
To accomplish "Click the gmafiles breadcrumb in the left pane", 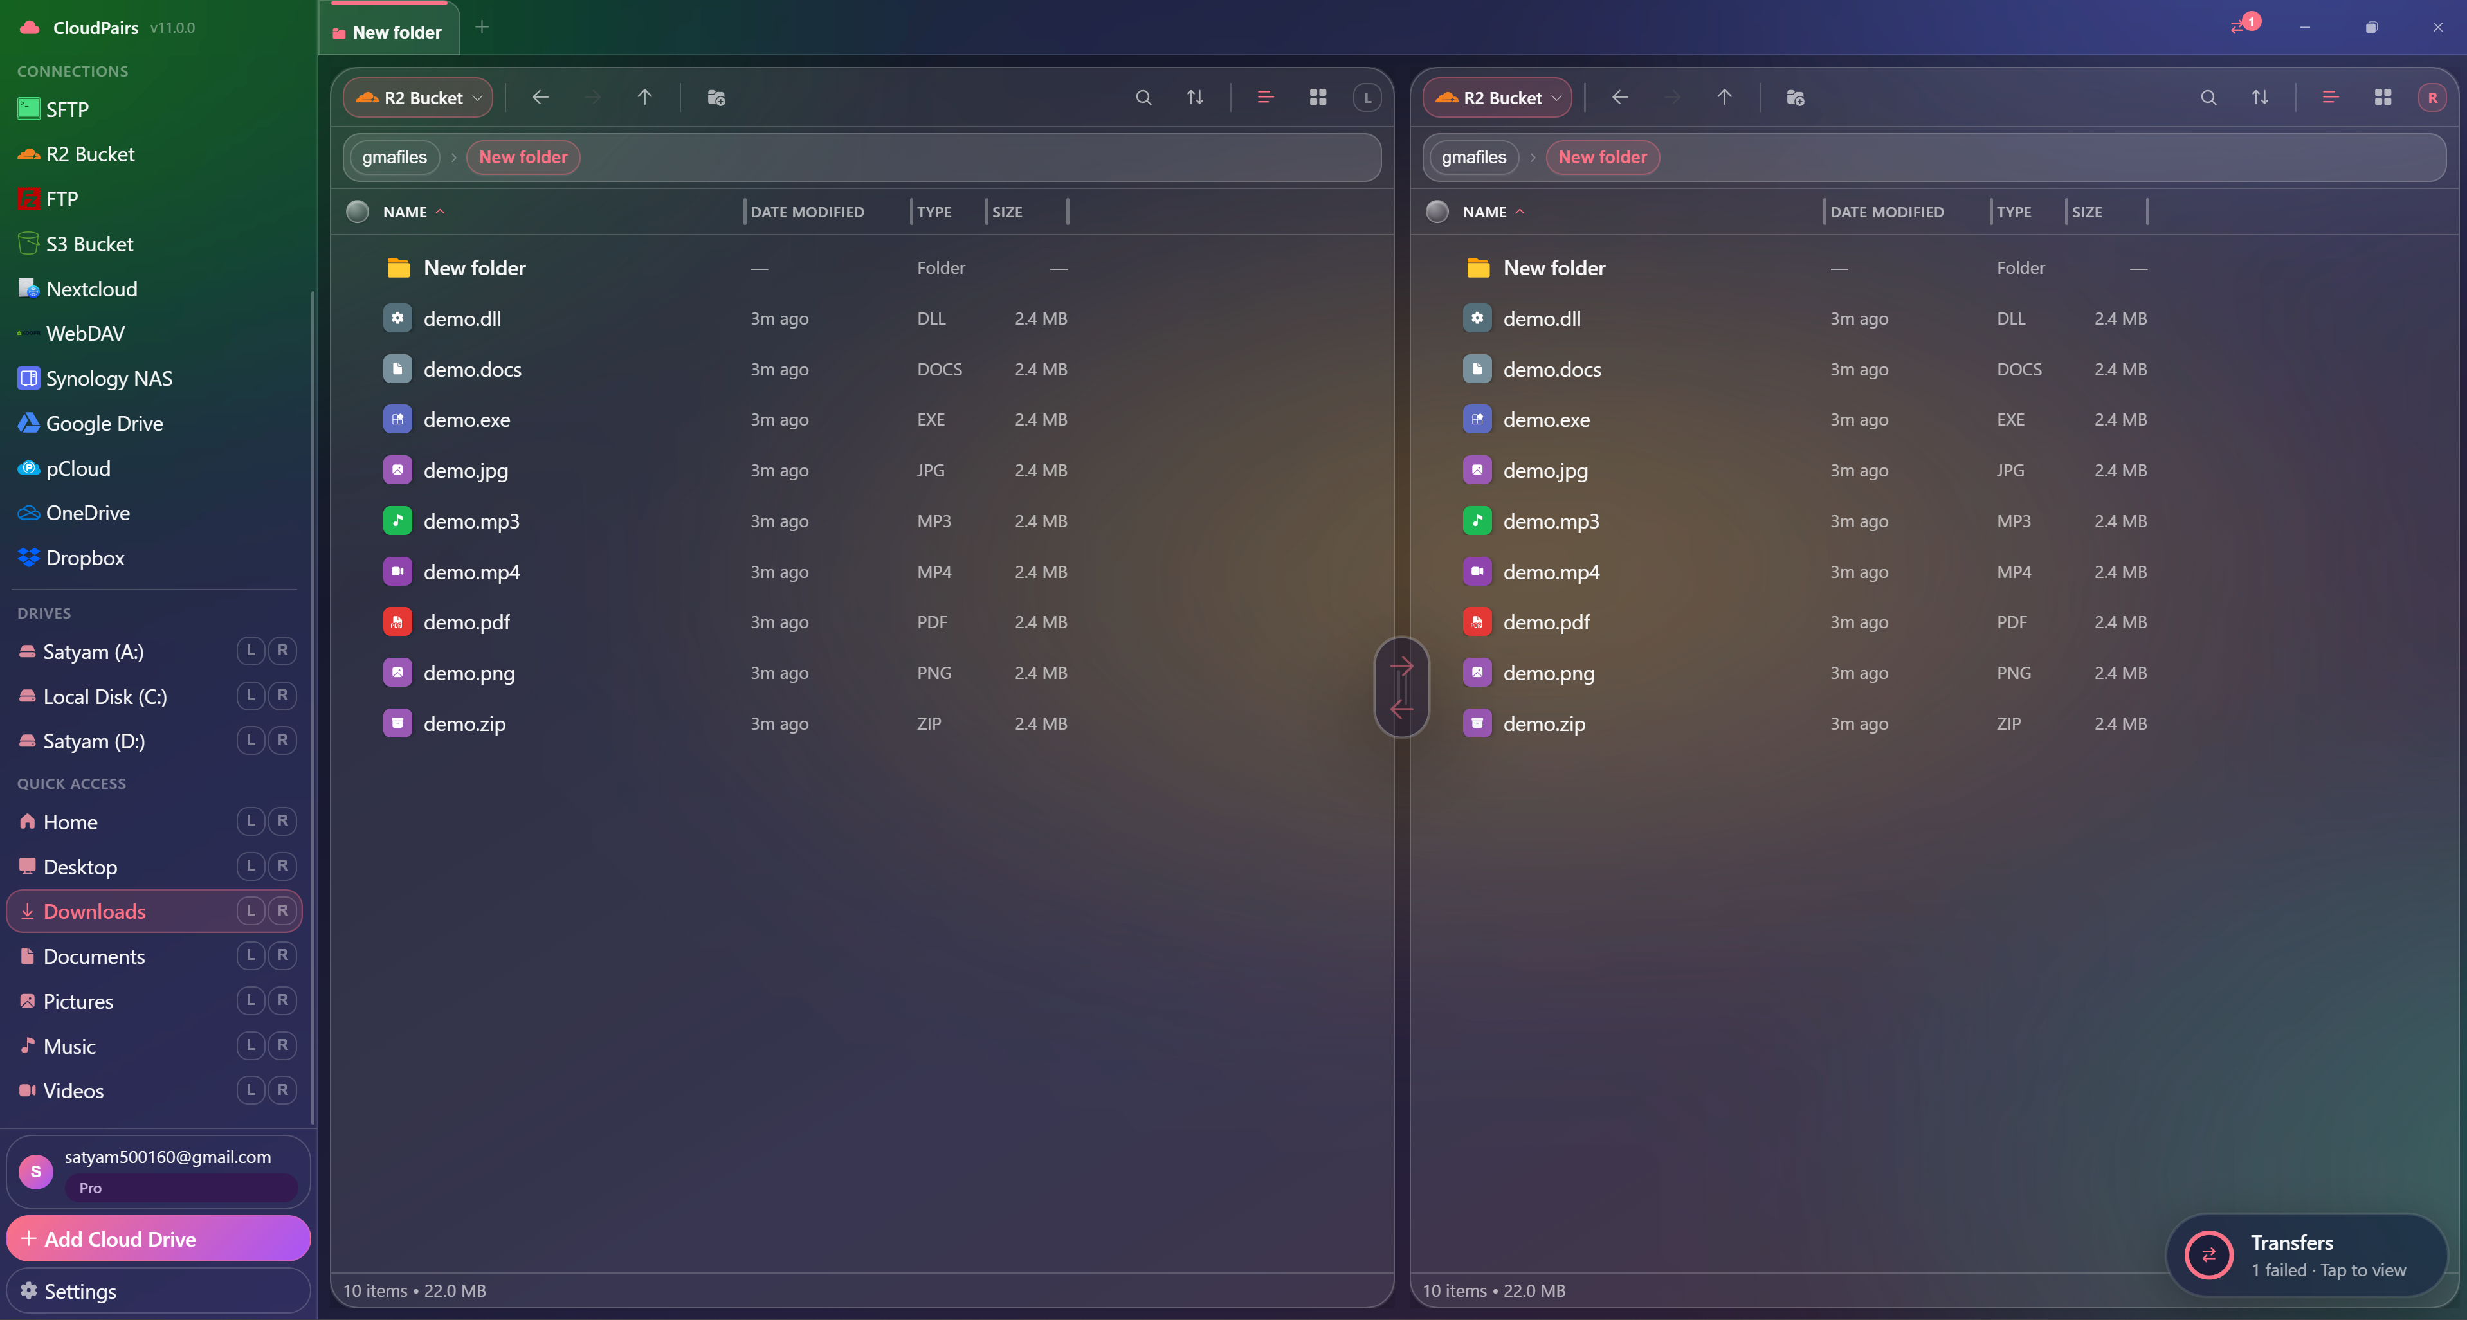I will [x=395, y=157].
